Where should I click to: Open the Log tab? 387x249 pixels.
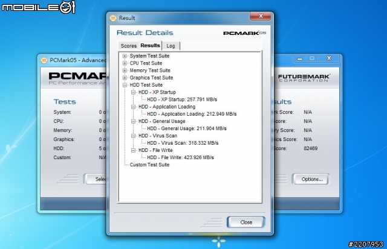pyautogui.click(x=171, y=46)
